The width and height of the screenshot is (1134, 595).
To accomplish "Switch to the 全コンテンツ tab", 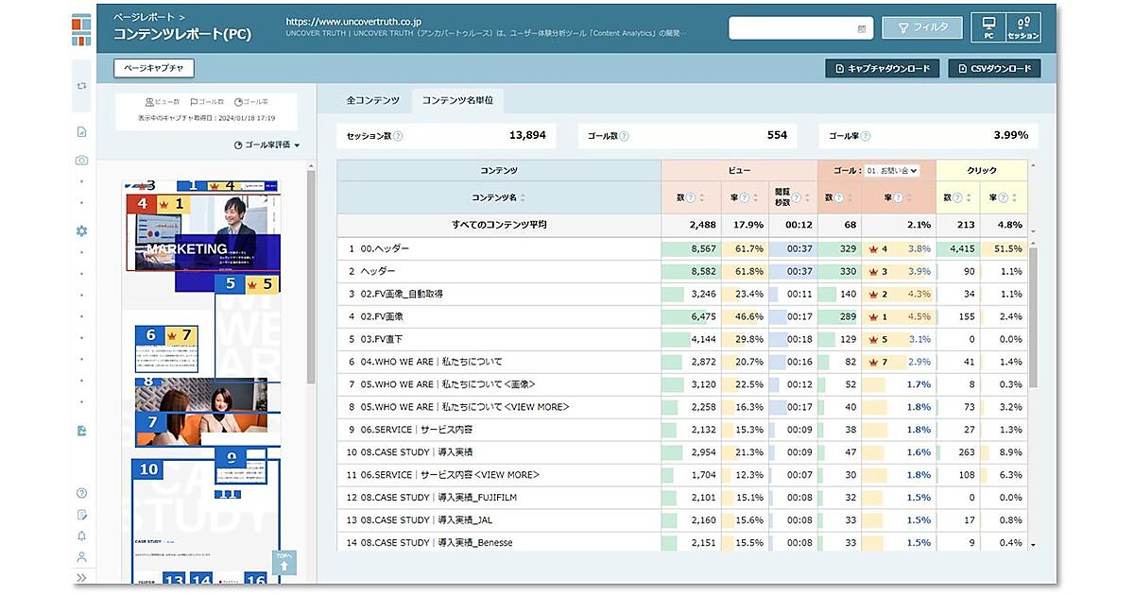I will tap(372, 100).
